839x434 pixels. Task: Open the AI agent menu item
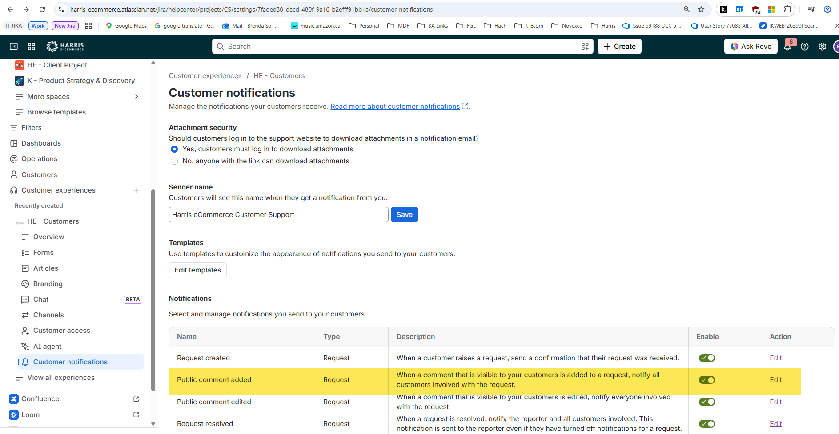pyautogui.click(x=47, y=347)
